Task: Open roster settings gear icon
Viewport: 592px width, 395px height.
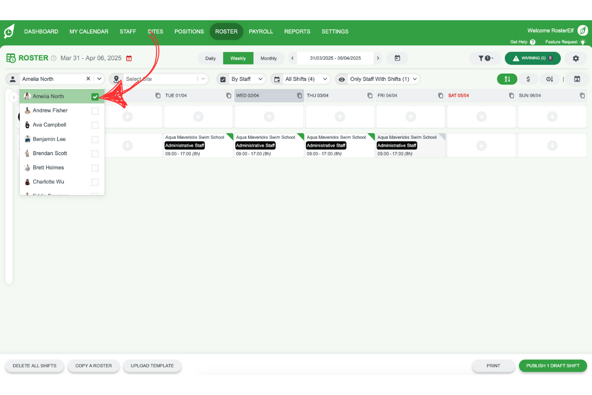Action: pyautogui.click(x=576, y=58)
